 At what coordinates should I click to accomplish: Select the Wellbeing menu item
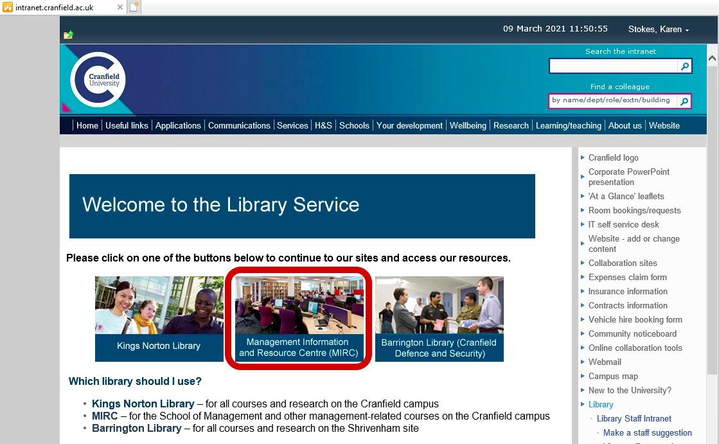pos(468,125)
